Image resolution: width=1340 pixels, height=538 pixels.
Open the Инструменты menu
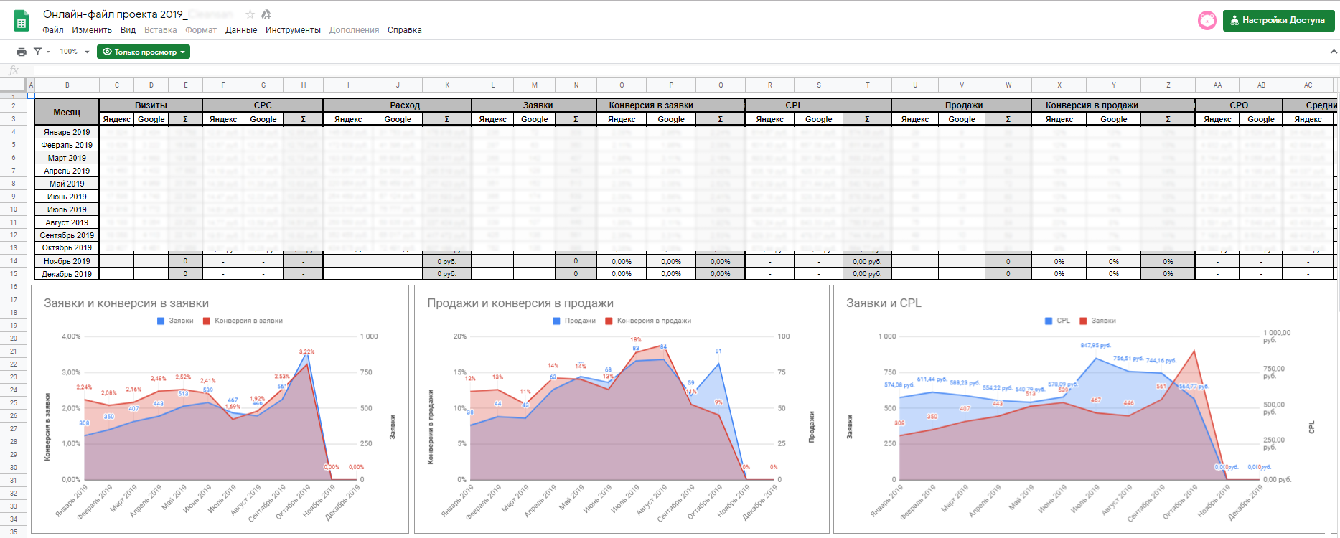[293, 30]
